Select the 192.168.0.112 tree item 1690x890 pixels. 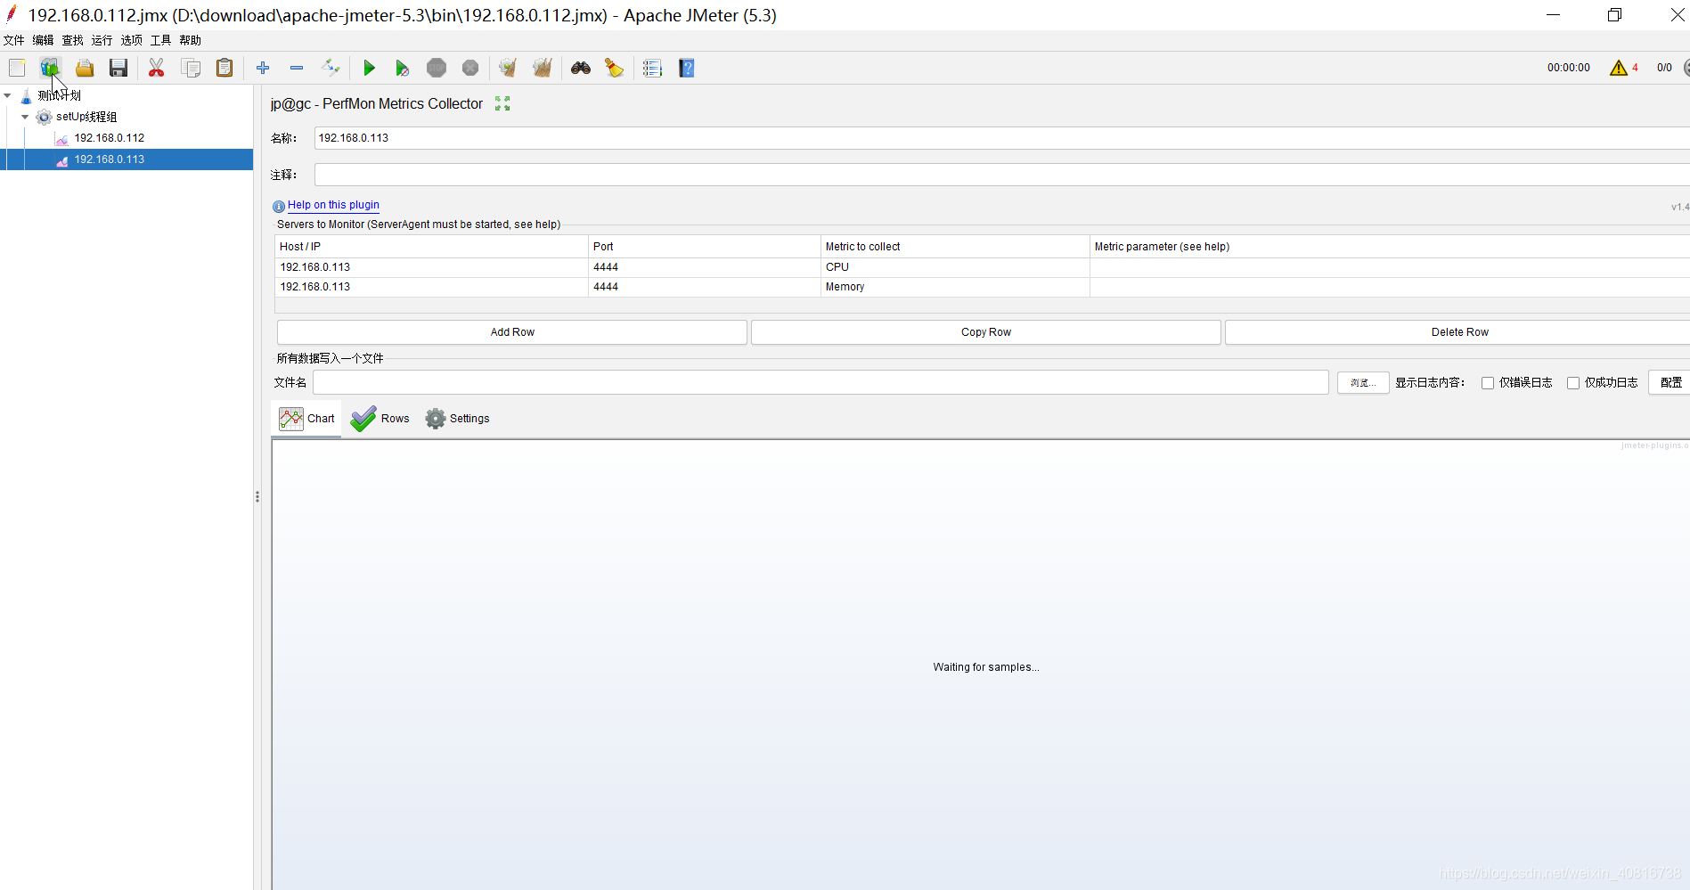tap(110, 138)
